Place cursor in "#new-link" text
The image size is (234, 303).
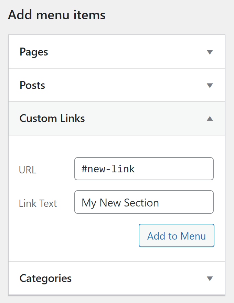tap(108, 169)
